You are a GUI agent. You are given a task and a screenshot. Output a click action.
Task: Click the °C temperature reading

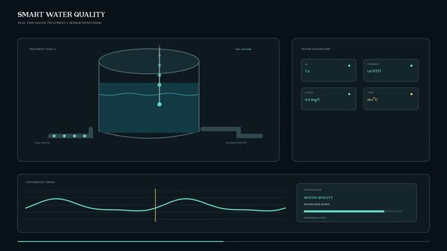point(372,100)
